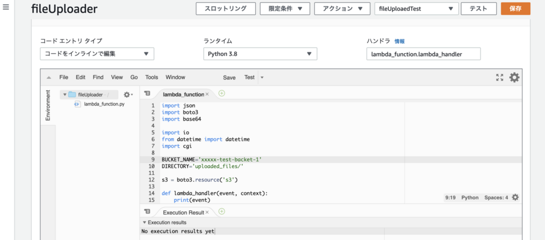The image size is (545, 240).
Task: Close the lambda_function tab
Action: coord(207,94)
